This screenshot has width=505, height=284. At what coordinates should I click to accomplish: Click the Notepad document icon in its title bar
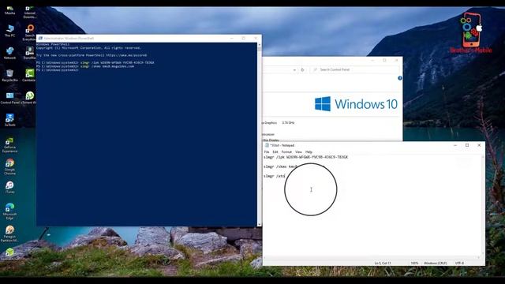[x=267, y=145]
